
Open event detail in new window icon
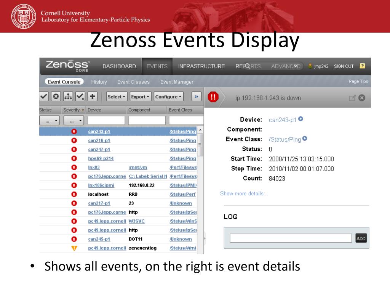point(352,98)
